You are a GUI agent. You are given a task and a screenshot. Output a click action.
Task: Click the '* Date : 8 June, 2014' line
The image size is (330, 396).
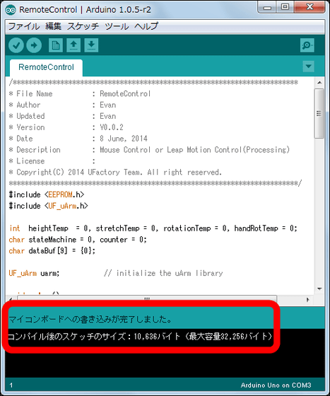coord(78,139)
